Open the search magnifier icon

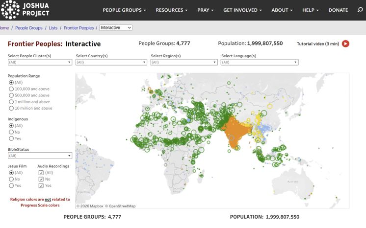point(360,10)
